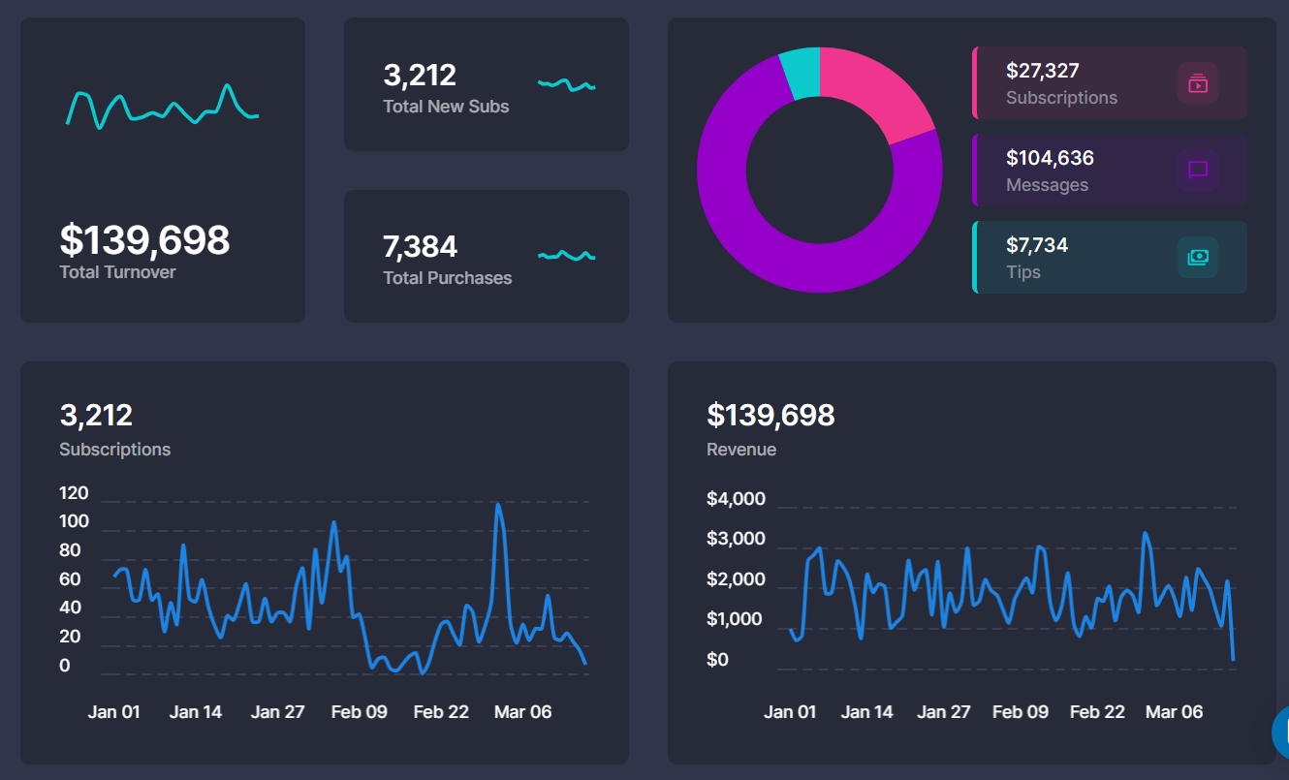Click the Total Turnover sparkline graph
The image size is (1289, 780).
click(162, 107)
